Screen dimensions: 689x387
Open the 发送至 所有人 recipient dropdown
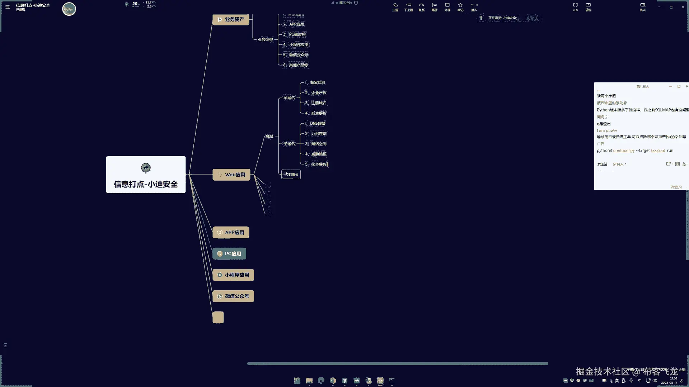pyautogui.click(x=619, y=164)
